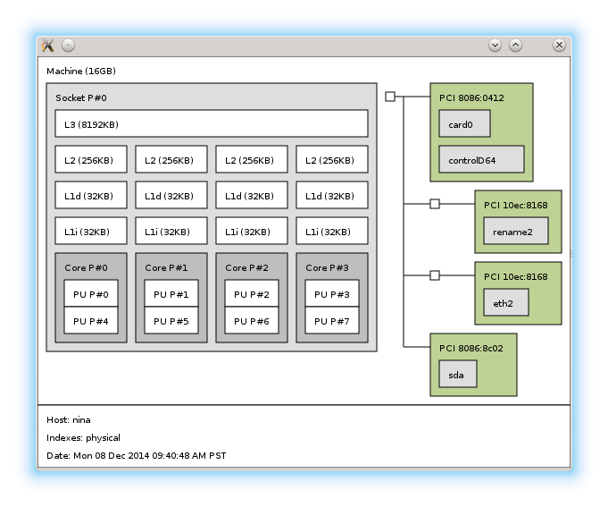Select the PU P#6 processing unit

click(251, 321)
